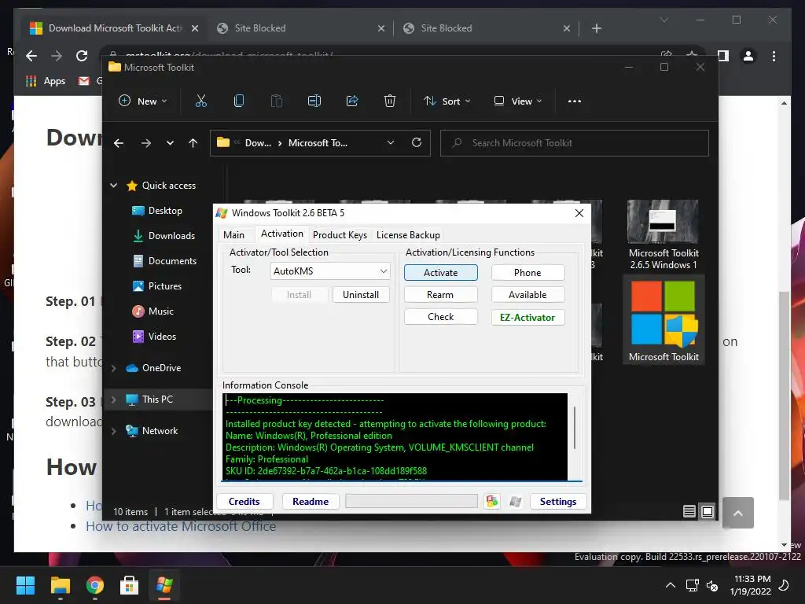This screenshot has width=805, height=604.
Task: Open Chrome profile avatar menu
Action: tap(748, 56)
